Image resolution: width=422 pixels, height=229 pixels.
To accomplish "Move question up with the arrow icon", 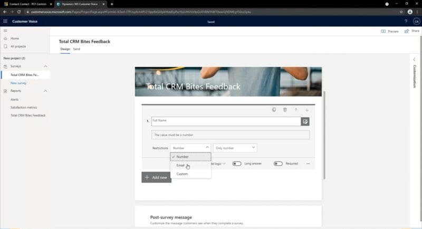I will point(296,110).
